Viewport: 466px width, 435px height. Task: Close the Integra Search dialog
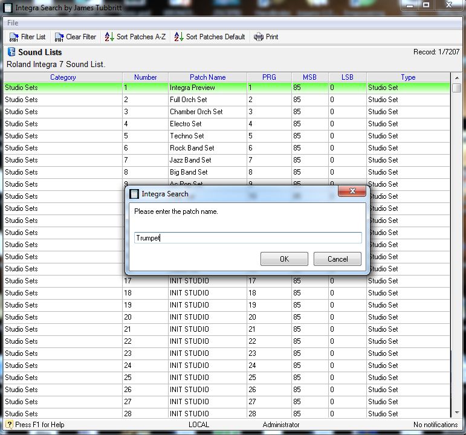[x=352, y=191]
